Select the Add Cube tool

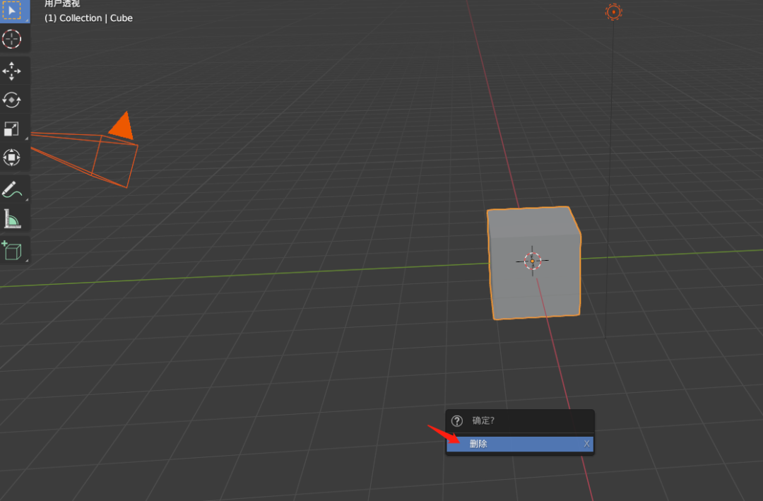(x=12, y=251)
